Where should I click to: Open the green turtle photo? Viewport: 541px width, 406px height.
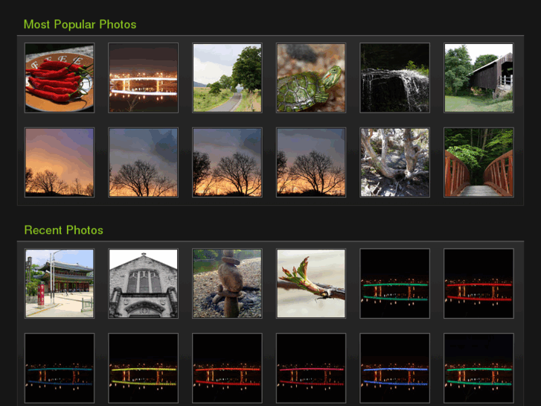tap(311, 77)
